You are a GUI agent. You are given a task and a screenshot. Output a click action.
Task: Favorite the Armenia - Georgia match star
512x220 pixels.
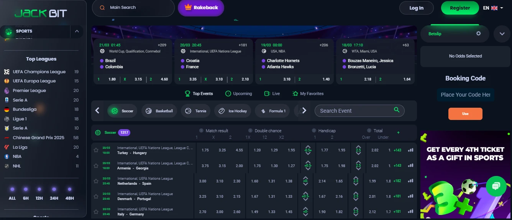(x=96, y=166)
